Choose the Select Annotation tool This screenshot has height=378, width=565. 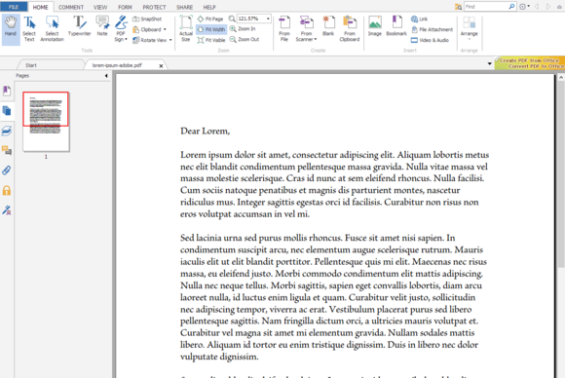click(52, 29)
